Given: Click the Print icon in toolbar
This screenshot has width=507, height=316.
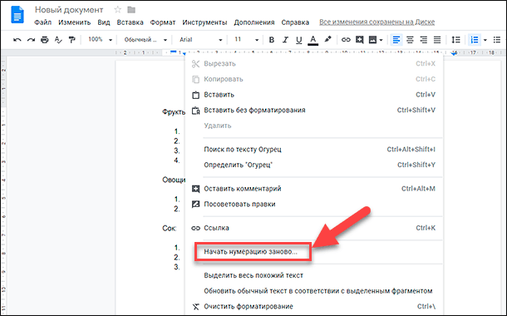Looking at the screenshot, I should [x=44, y=40].
